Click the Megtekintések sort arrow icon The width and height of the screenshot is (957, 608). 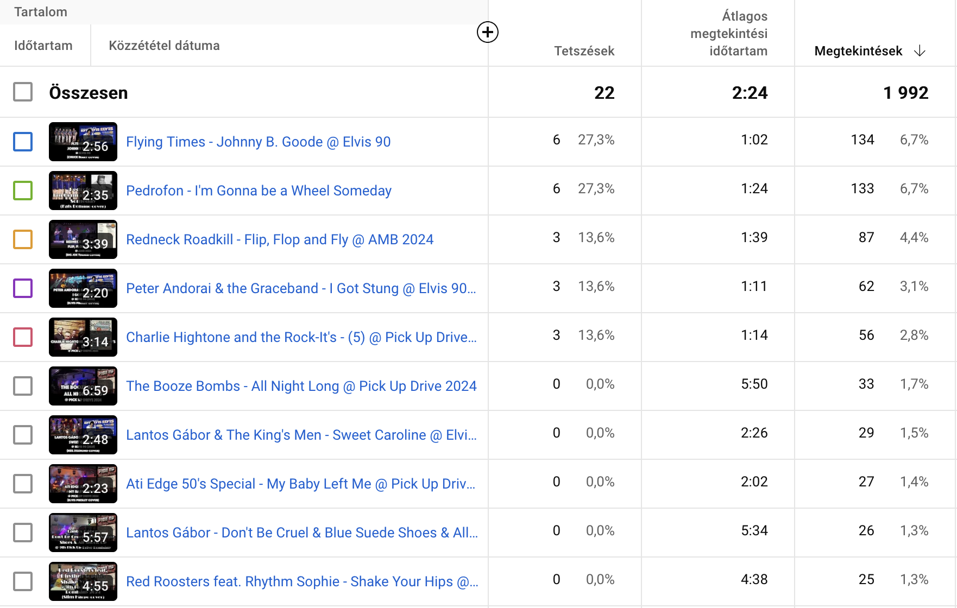(920, 51)
